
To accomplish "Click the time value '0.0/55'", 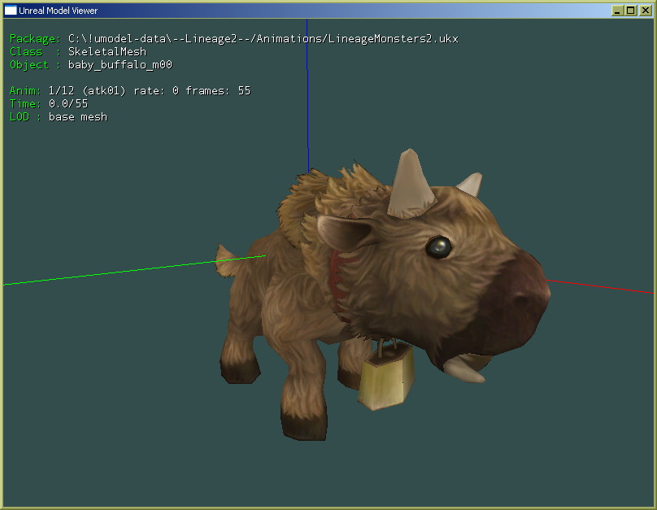I will pyautogui.click(x=68, y=104).
